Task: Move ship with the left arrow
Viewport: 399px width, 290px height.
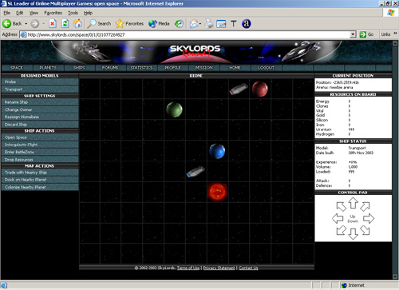Action: [338, 218]
